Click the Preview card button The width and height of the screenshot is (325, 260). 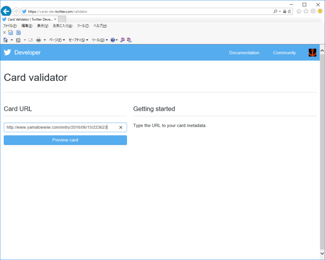(x=65, y=140)
